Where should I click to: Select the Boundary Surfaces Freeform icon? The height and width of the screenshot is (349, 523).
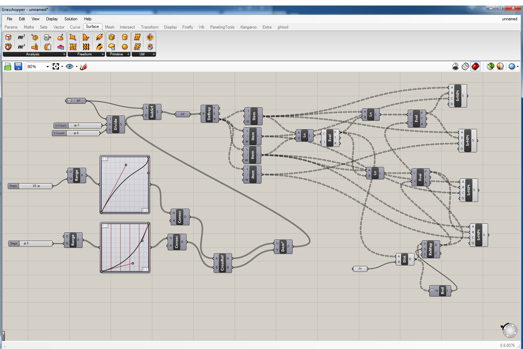point(86,37)
